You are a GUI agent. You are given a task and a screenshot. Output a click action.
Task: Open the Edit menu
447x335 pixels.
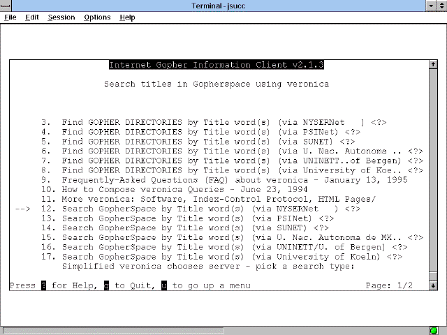tap(32, 17)
